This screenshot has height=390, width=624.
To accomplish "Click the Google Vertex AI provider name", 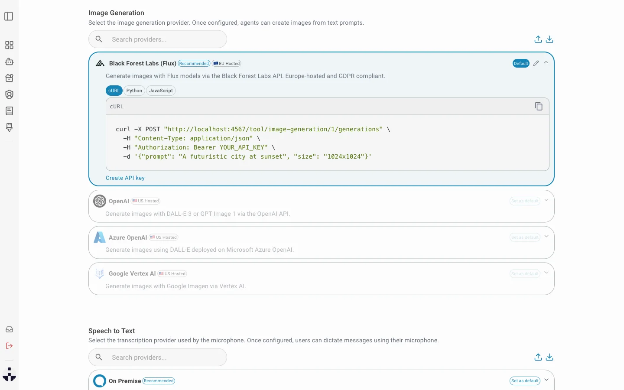I will pos(132,274).
